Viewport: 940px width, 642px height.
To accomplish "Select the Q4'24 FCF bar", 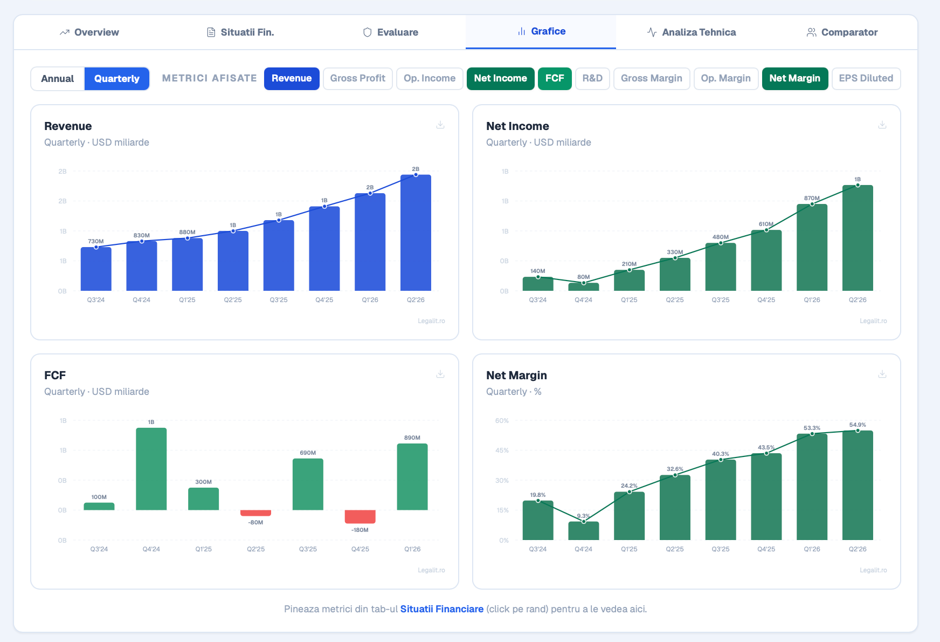I will click(151, 469).
